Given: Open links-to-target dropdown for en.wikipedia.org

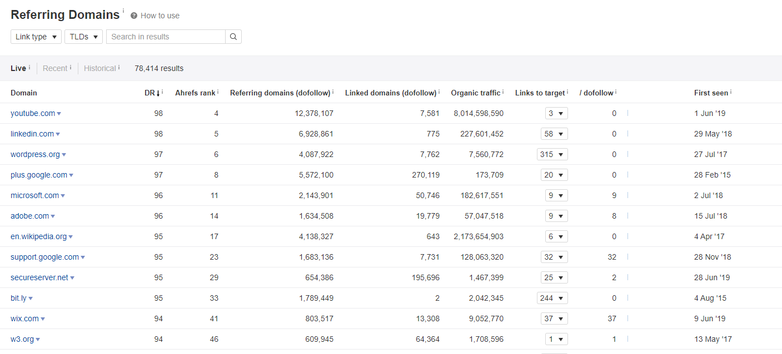Looking at the screenshot, I should click(x=556, y=236).
